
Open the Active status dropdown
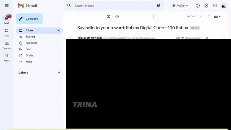(x=180, y=6)
